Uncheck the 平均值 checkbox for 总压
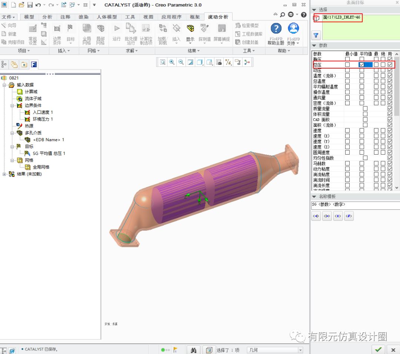400x354 pixels. click(x=362, y=64)
